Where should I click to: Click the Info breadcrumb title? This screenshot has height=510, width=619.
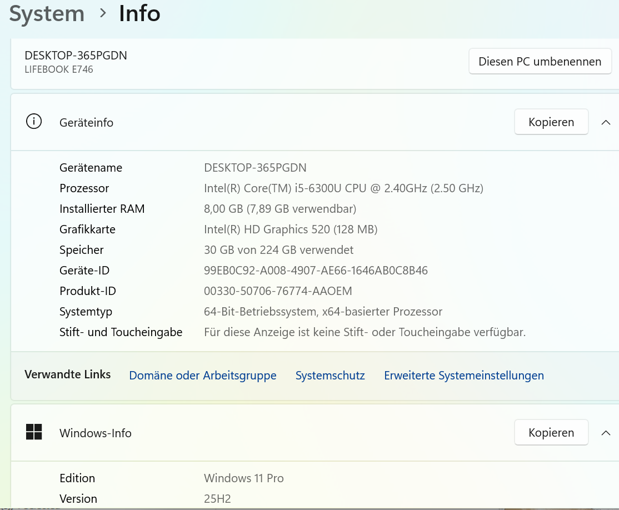pyautogui.click(x=139, y=13)
